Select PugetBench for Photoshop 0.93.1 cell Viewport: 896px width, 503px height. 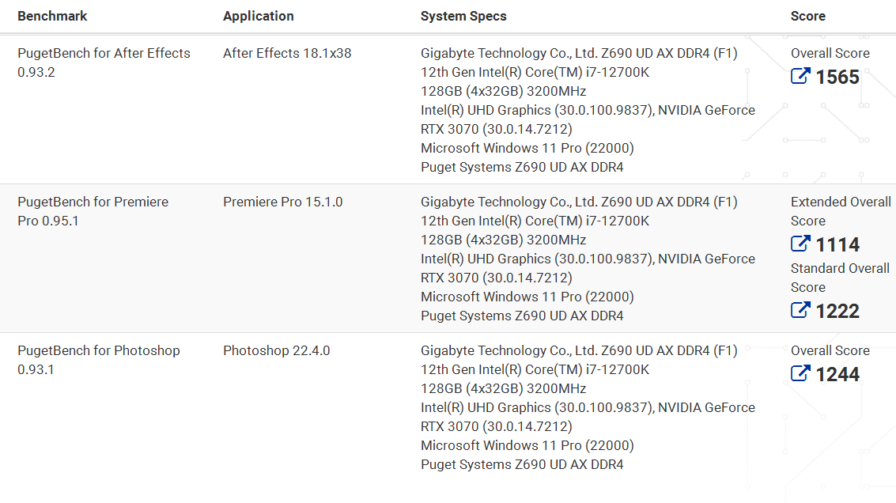(98, 360)
